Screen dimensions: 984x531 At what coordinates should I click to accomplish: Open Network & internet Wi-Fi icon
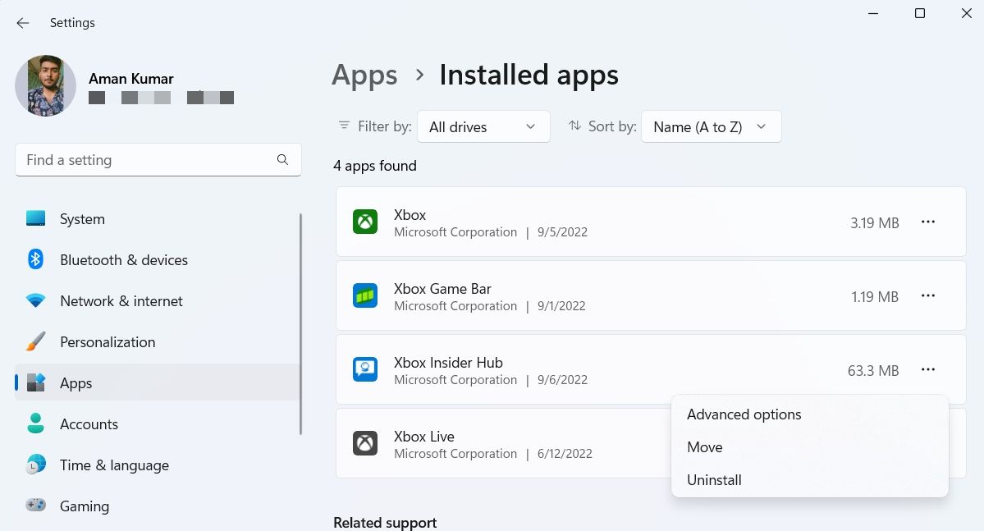[36, 300]
